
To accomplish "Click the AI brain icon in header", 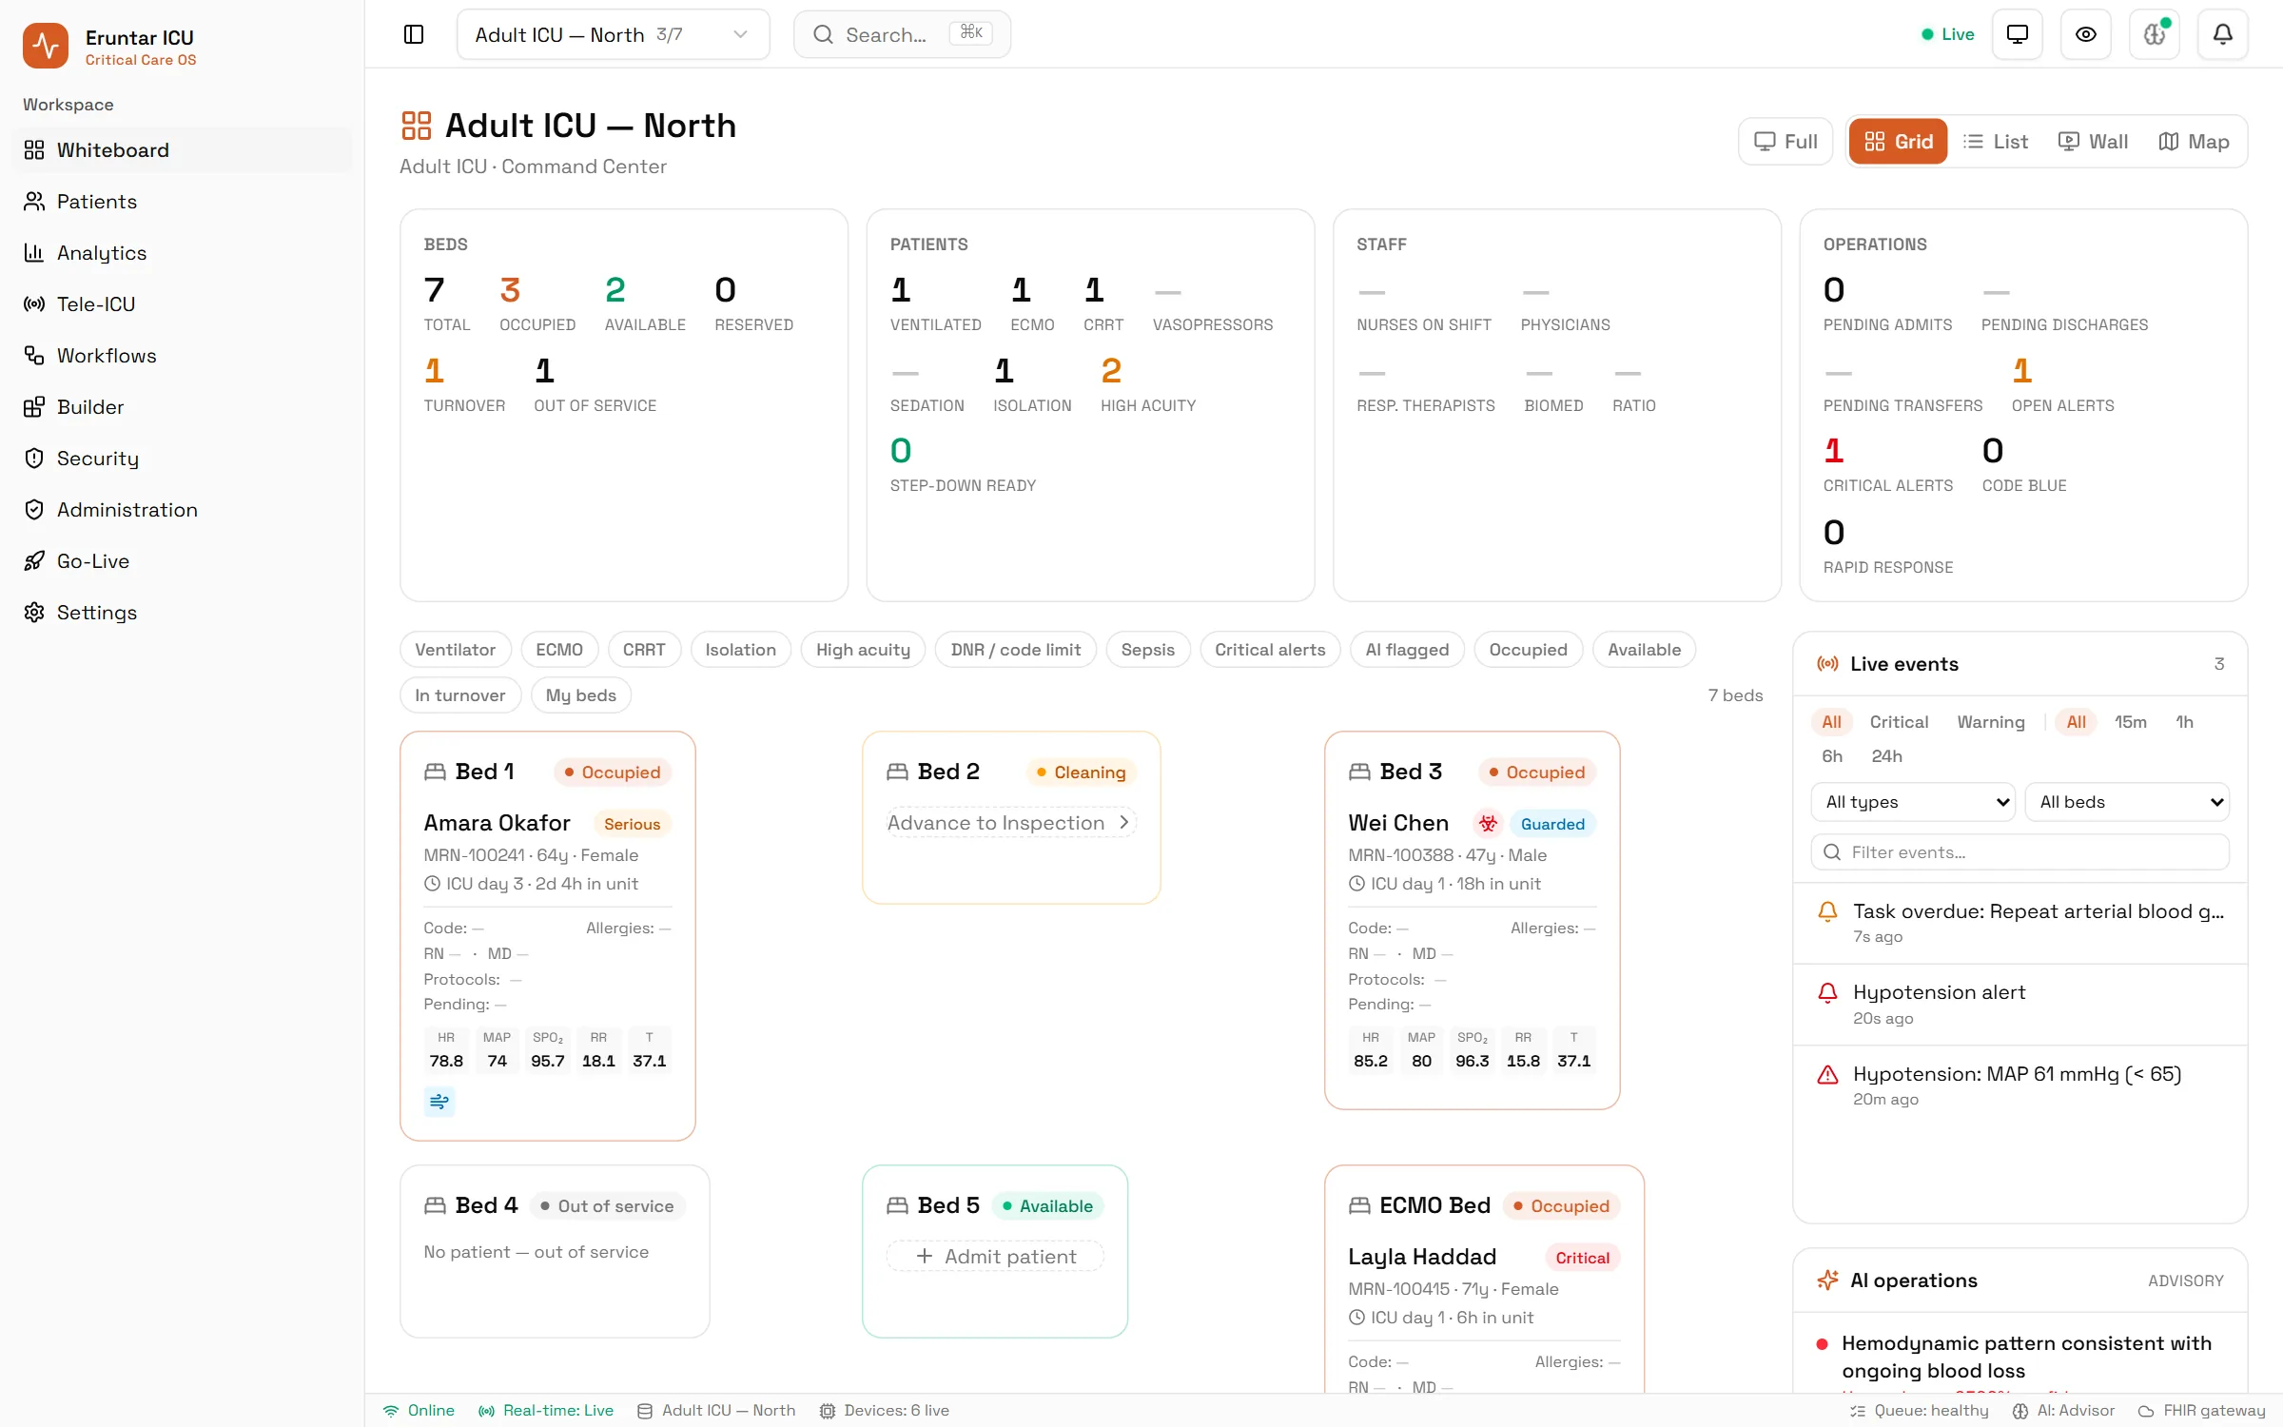I will pos(2155,34).
